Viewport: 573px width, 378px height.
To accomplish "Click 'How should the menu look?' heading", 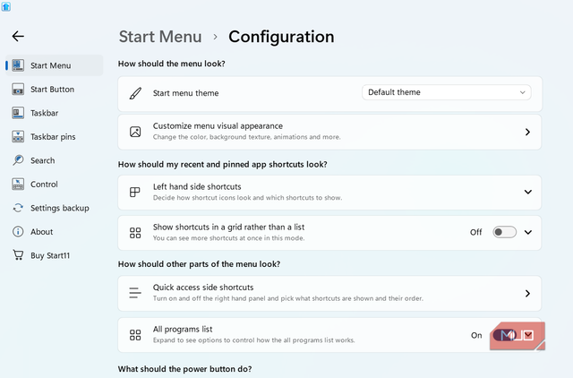I will pyautogui.click(x=171, y=64).
